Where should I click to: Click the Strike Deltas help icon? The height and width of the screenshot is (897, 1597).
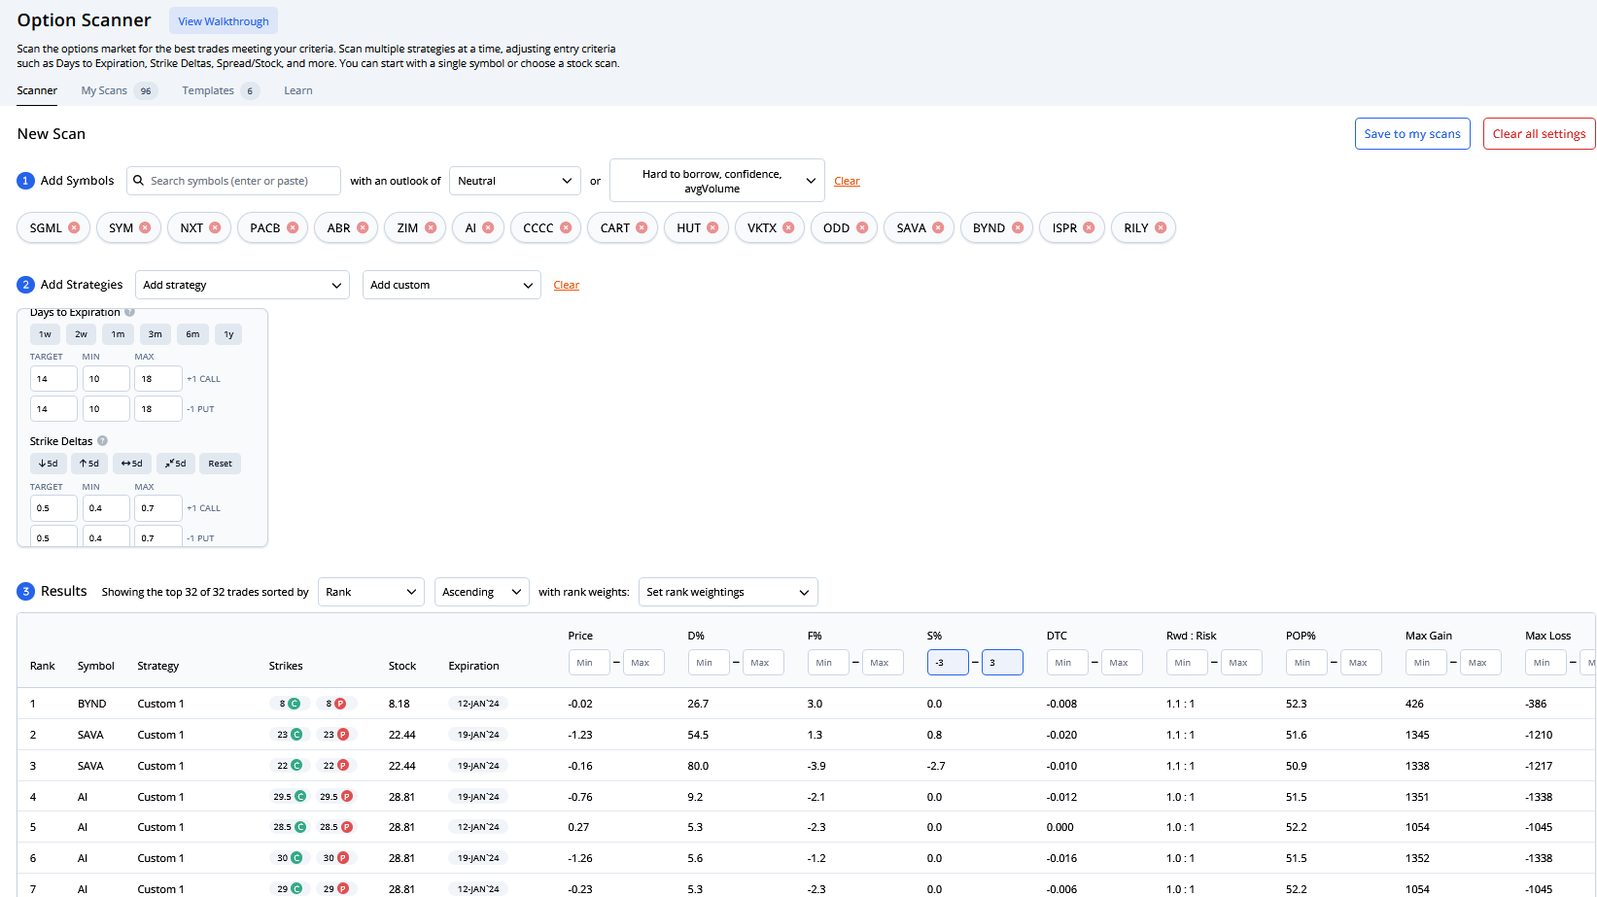click(102, 441)
